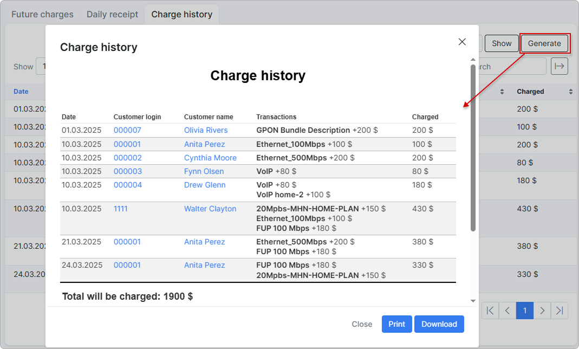Image resolution: width=579 pixels, height=349 pixels.
Task: Switch to the Future charges tab
Action: pos(42,15)
